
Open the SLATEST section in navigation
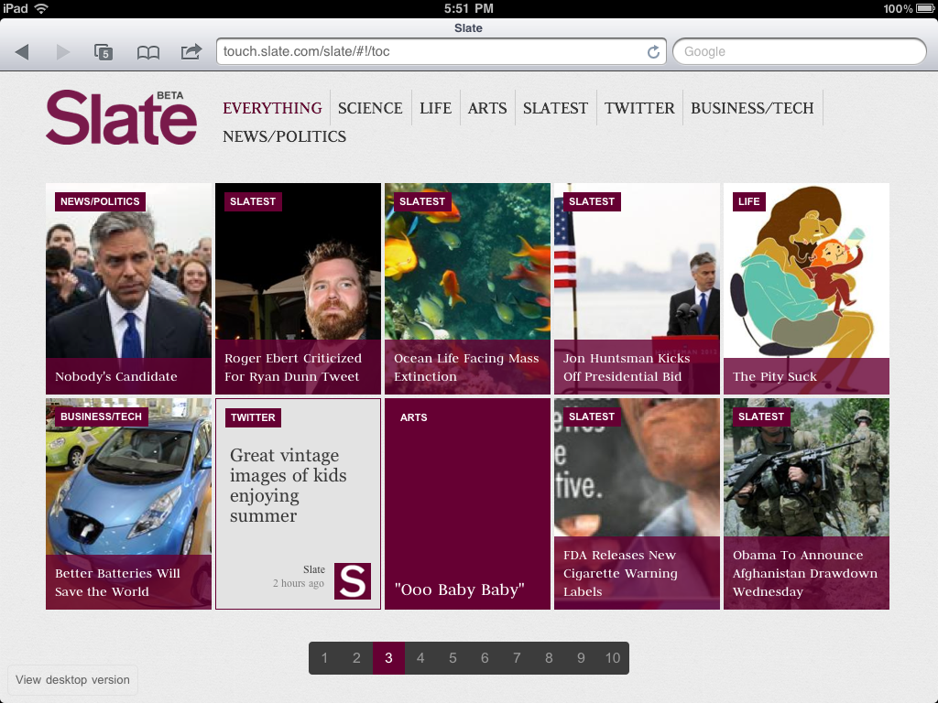click(x=555, y=108)
